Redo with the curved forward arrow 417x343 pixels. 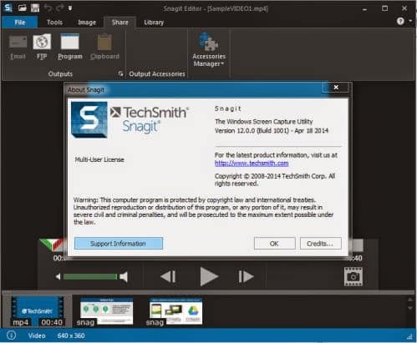[59, 8]
